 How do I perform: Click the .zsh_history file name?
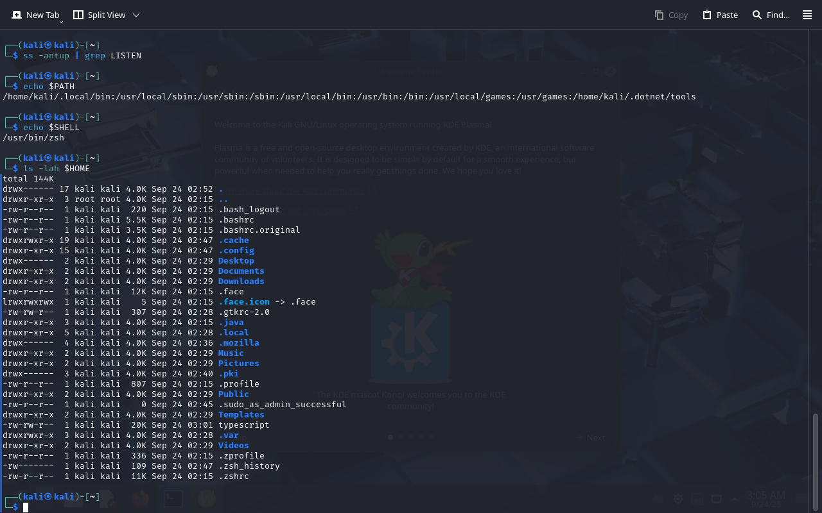tap(249, 466)
